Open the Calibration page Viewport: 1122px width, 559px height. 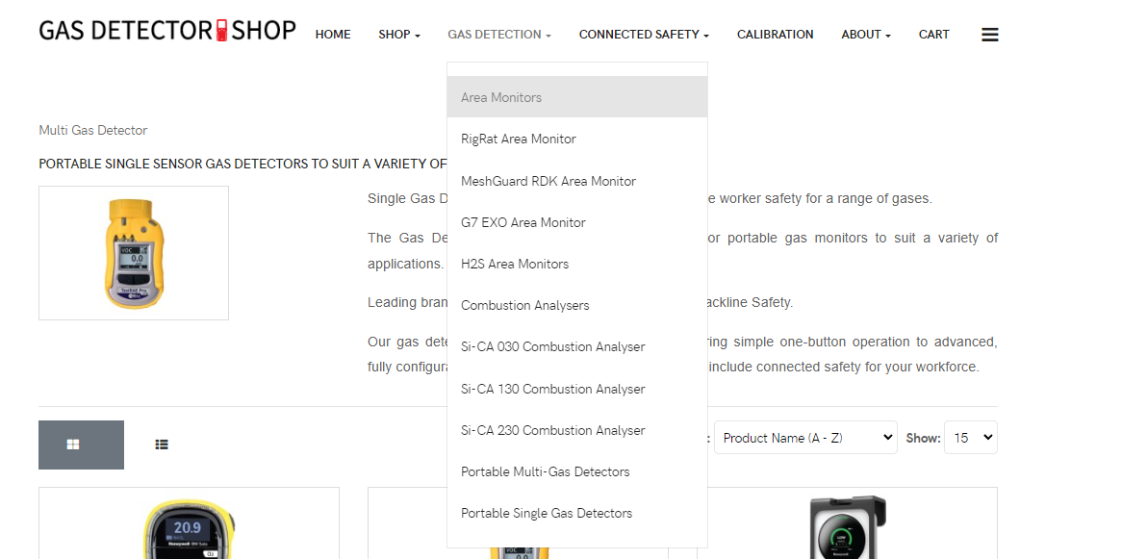pyautogui.click(x=775, y=35)
